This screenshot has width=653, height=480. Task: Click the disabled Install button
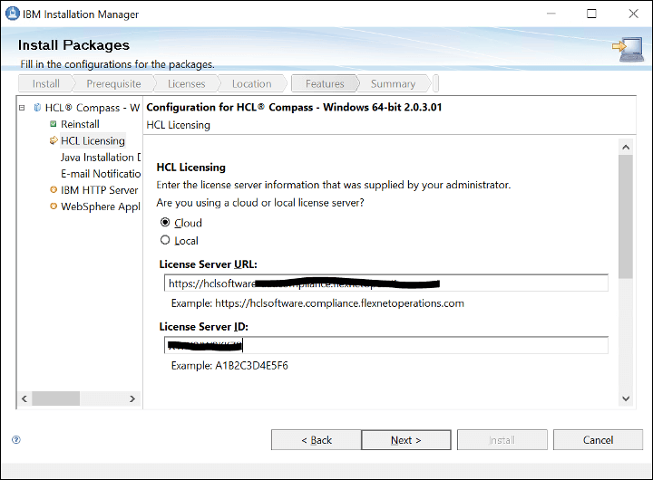click(502, 440)
